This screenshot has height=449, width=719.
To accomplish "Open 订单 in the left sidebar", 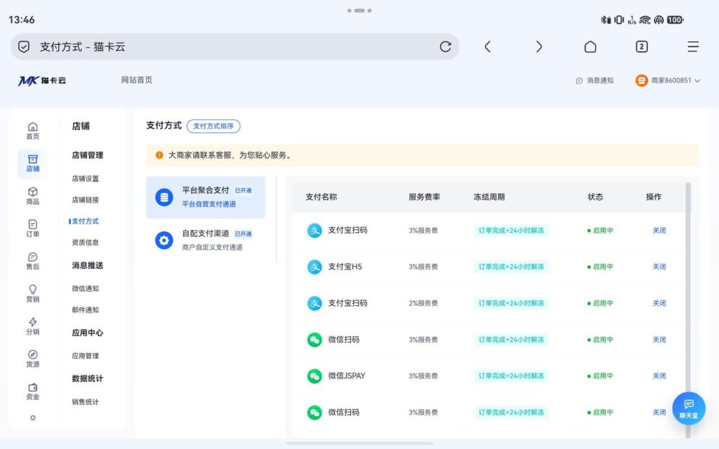I will (32, 229).
